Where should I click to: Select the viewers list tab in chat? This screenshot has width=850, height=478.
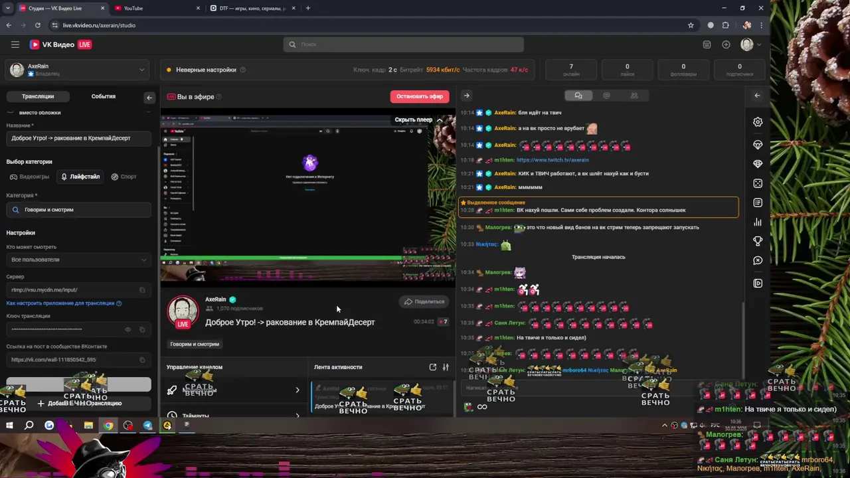pyautogui.click(x=634, y=96)
